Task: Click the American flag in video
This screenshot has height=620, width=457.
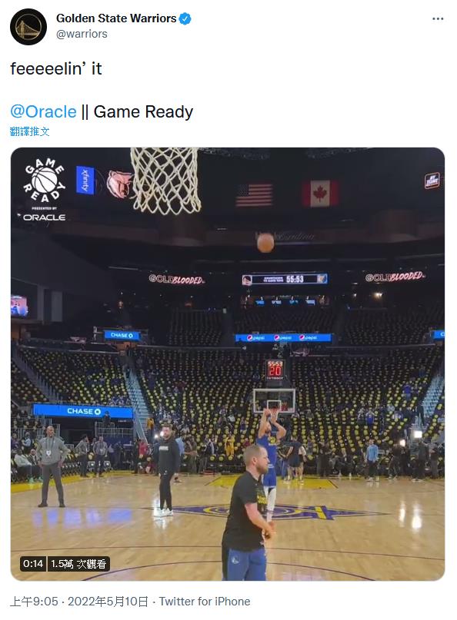Action: 254,195
